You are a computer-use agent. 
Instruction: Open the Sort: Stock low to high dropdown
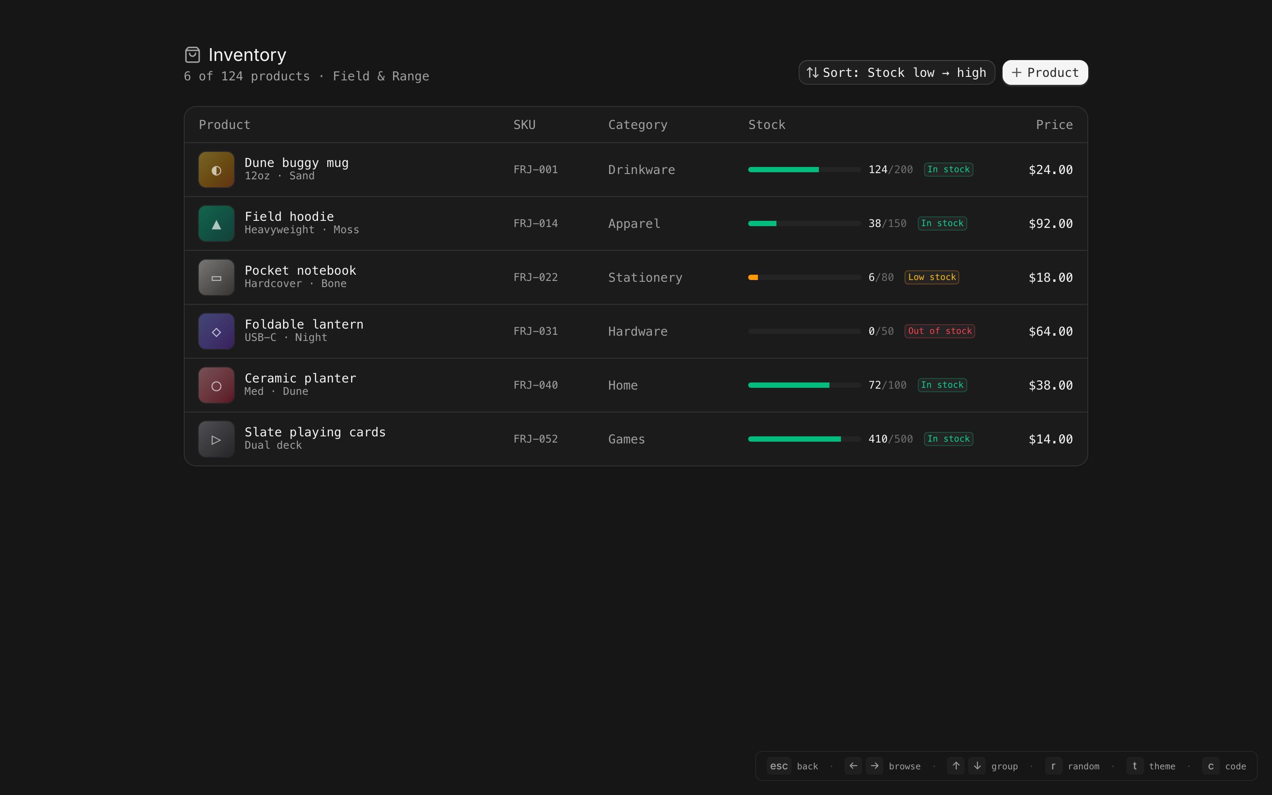pos(896,72)
